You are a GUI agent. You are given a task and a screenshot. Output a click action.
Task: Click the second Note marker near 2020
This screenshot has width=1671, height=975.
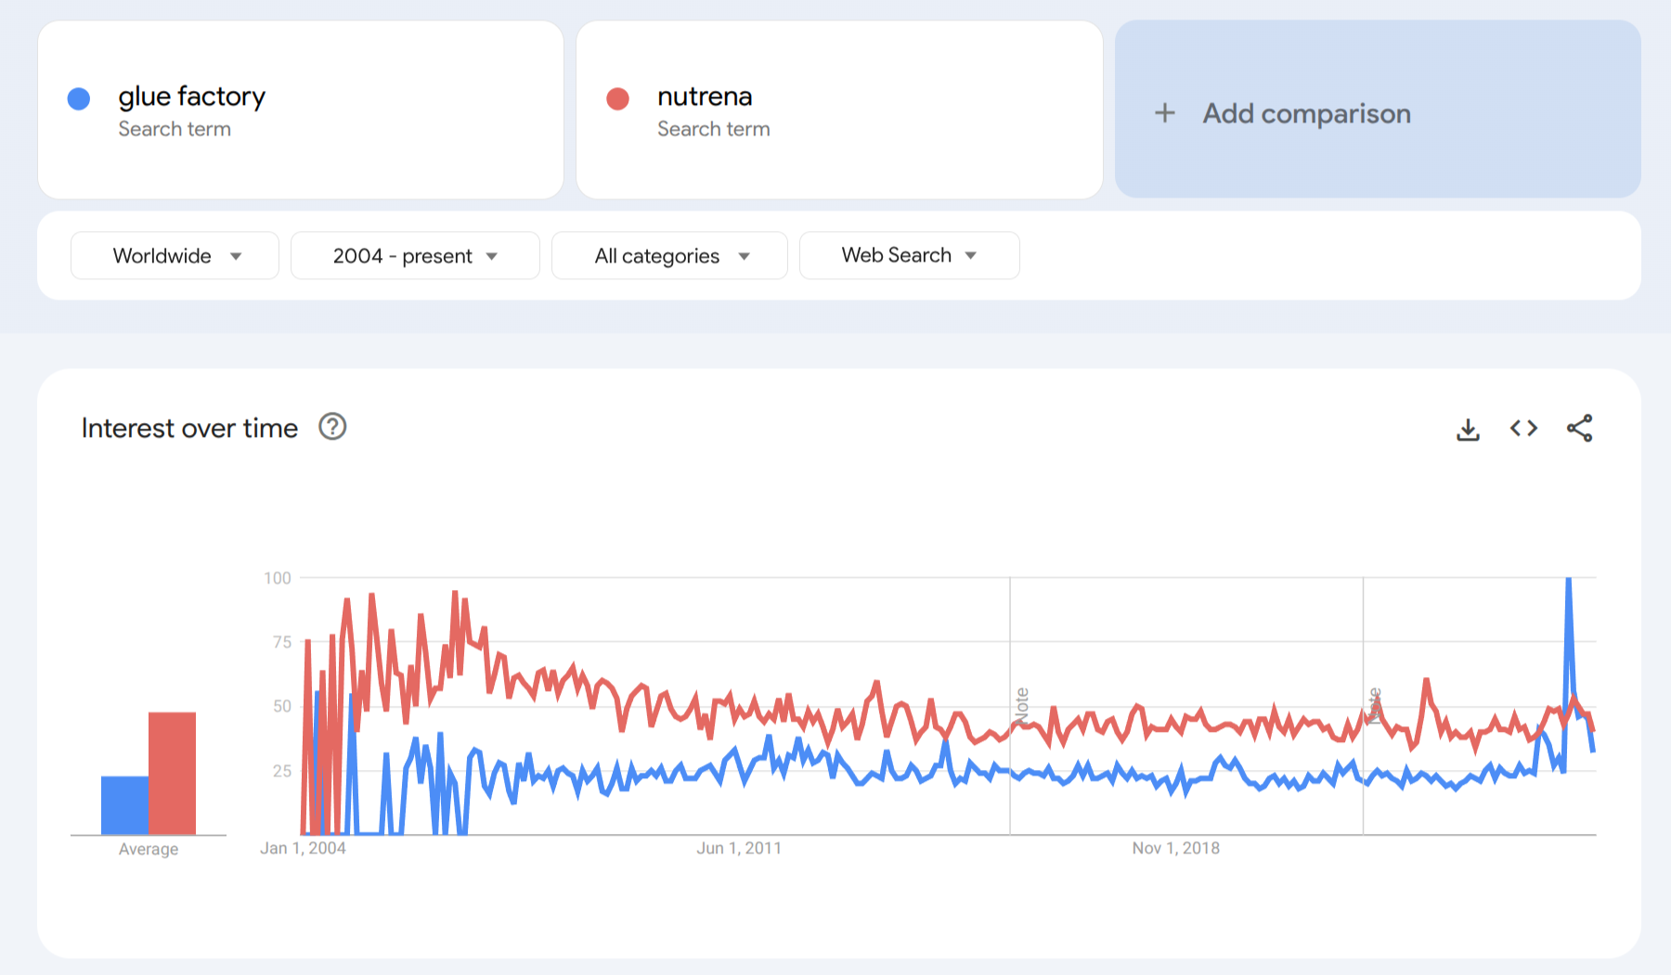pyautogui.click(x=1374, y=705)
